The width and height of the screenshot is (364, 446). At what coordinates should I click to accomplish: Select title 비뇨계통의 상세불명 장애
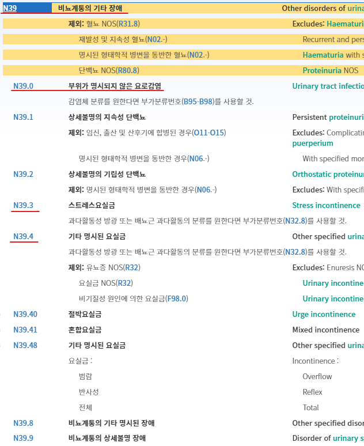[x=107, y=438]
